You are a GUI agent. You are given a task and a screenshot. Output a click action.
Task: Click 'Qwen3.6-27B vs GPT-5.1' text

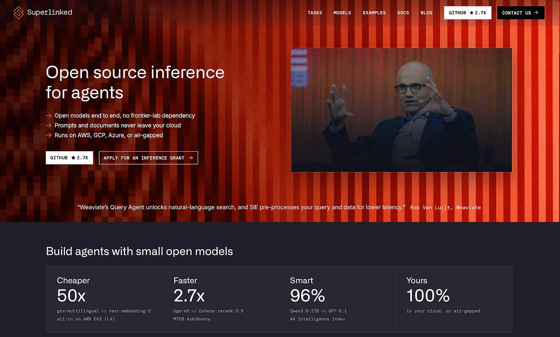(x=318, y=311)
